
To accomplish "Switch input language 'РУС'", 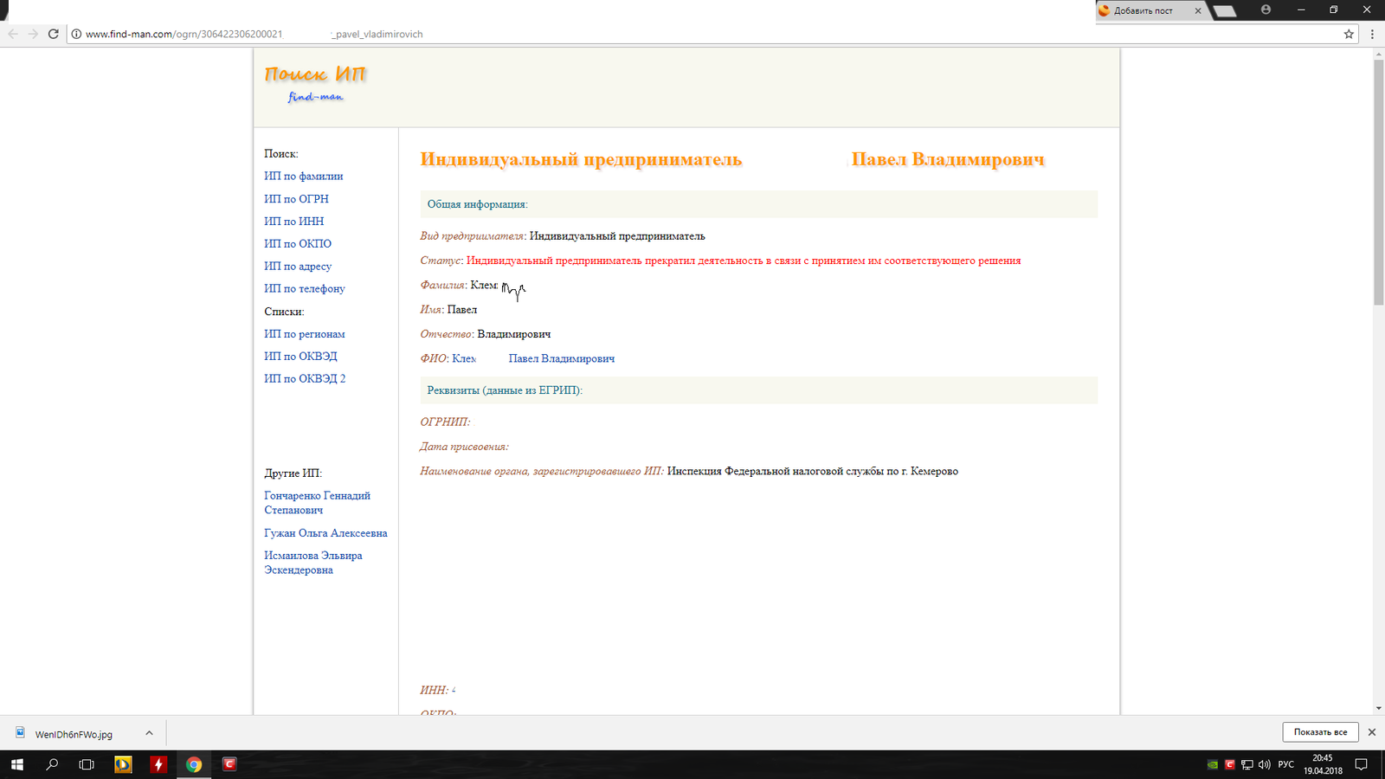I will coord(1286,764).
